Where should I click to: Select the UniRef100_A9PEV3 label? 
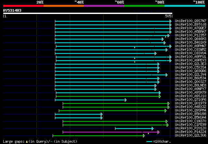[x=190, y=60]
